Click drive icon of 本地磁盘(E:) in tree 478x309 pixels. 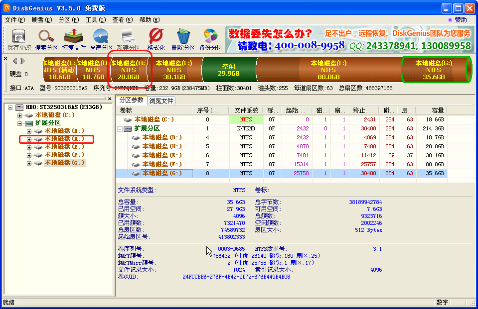point(38,147)
